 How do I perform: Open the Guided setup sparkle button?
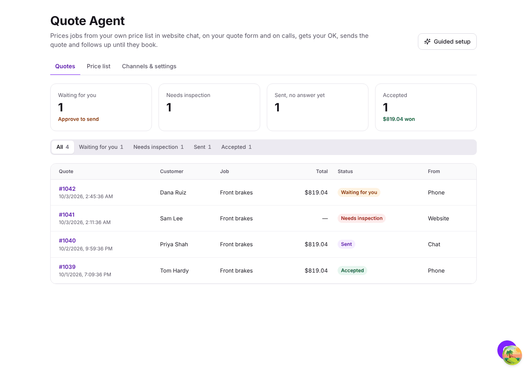tap(447, 42)
